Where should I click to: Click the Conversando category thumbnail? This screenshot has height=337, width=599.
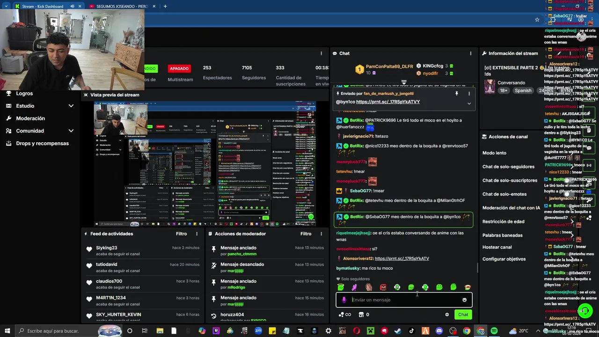(x=489, y=86)
